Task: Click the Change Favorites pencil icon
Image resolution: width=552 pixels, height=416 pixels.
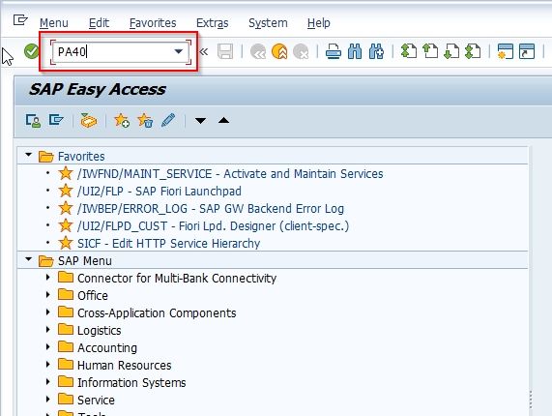Action: [168, 120]
